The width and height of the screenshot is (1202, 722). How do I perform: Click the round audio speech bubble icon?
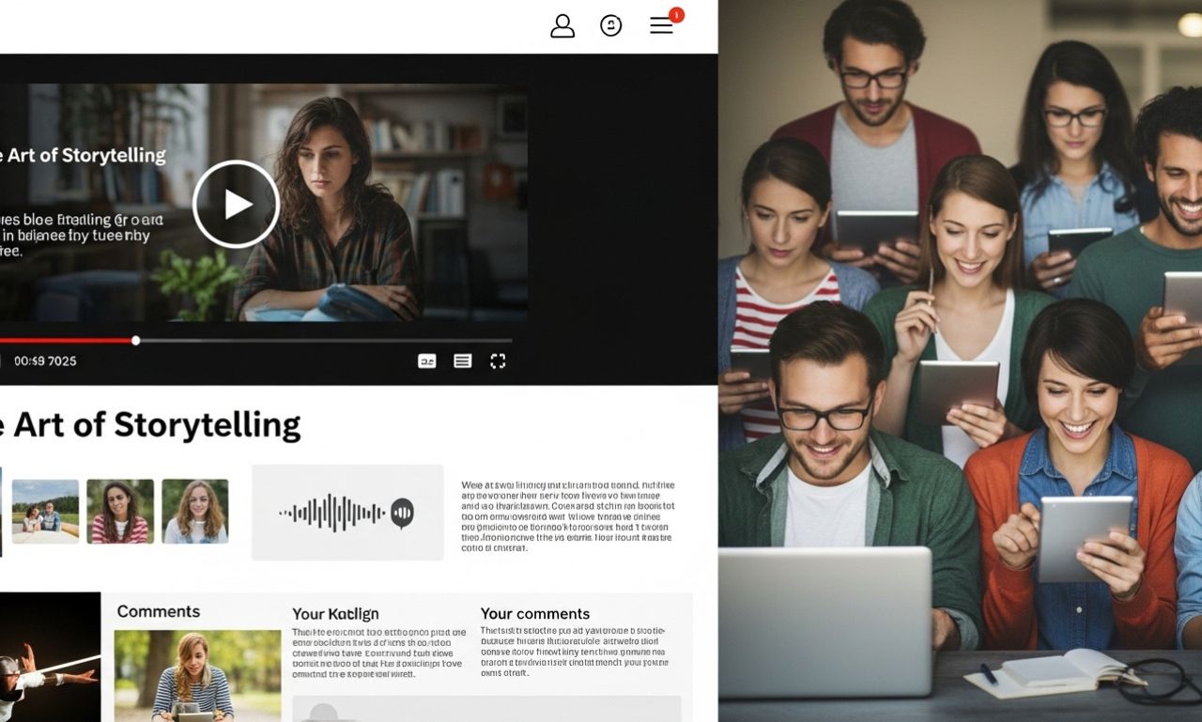click(x=402, y=513)
